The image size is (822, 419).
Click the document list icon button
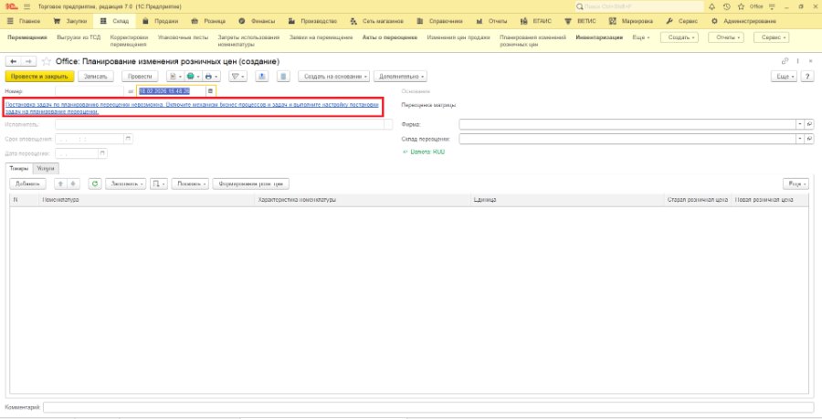coord(283,77)
